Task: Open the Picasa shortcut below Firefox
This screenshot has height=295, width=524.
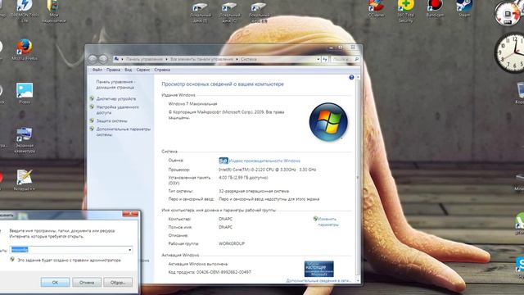Action: click(x=25, y=93)
